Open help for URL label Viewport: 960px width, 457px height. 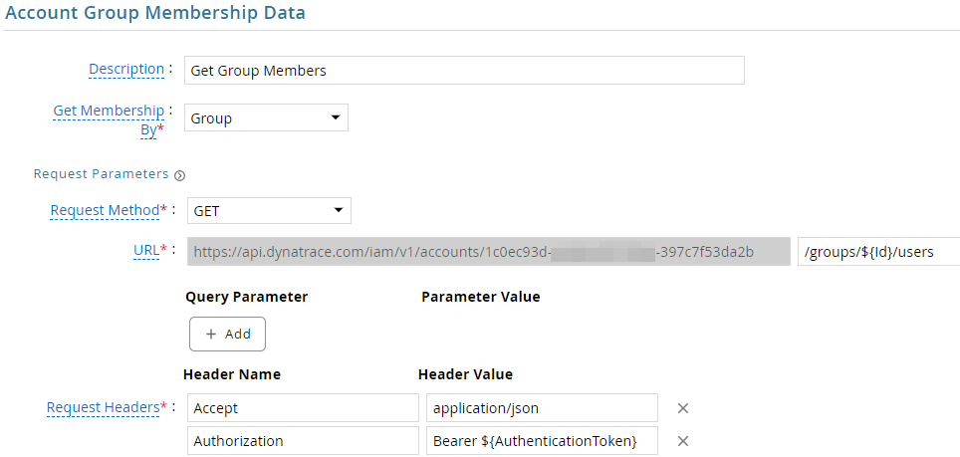pyautogui.click(x=146, y=250)
